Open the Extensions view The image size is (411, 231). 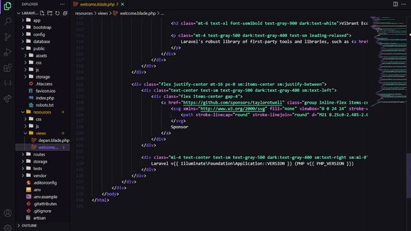tap(8, 68)
